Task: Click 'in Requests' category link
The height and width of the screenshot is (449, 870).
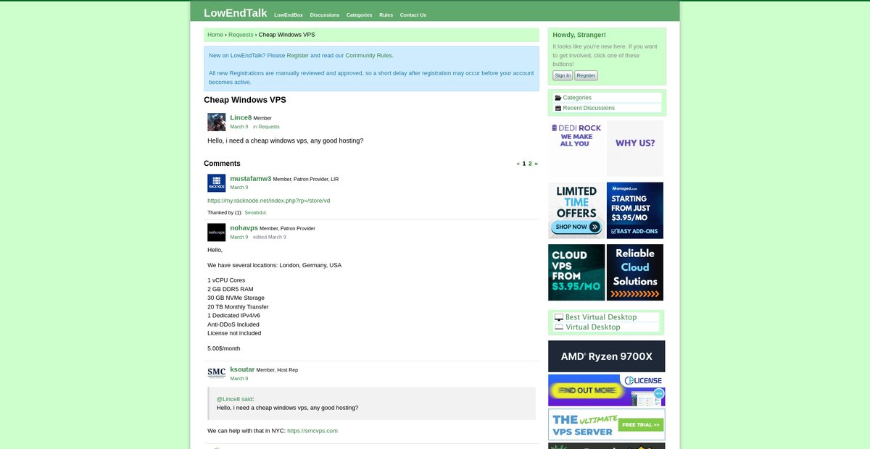Action: [266, 127]
